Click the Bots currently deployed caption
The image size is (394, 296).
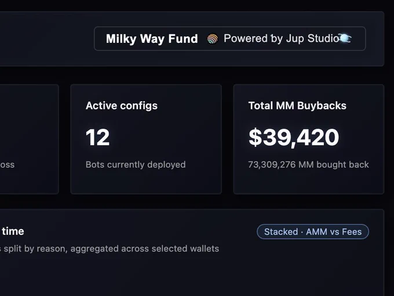coord(136,164)
